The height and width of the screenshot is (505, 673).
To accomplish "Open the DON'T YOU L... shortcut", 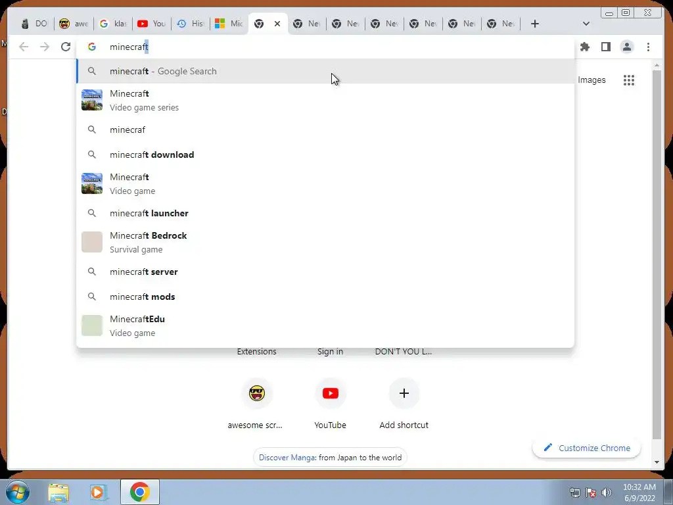I will pos(404,351).
